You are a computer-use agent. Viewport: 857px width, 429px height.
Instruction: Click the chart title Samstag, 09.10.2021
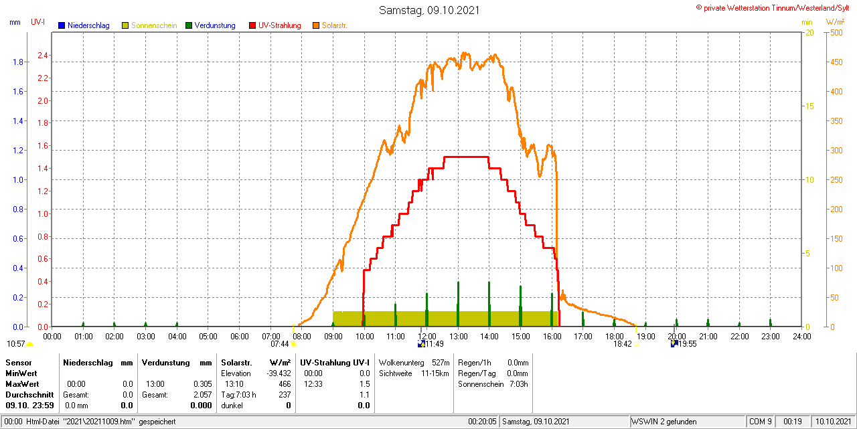(x=429, y=10)
